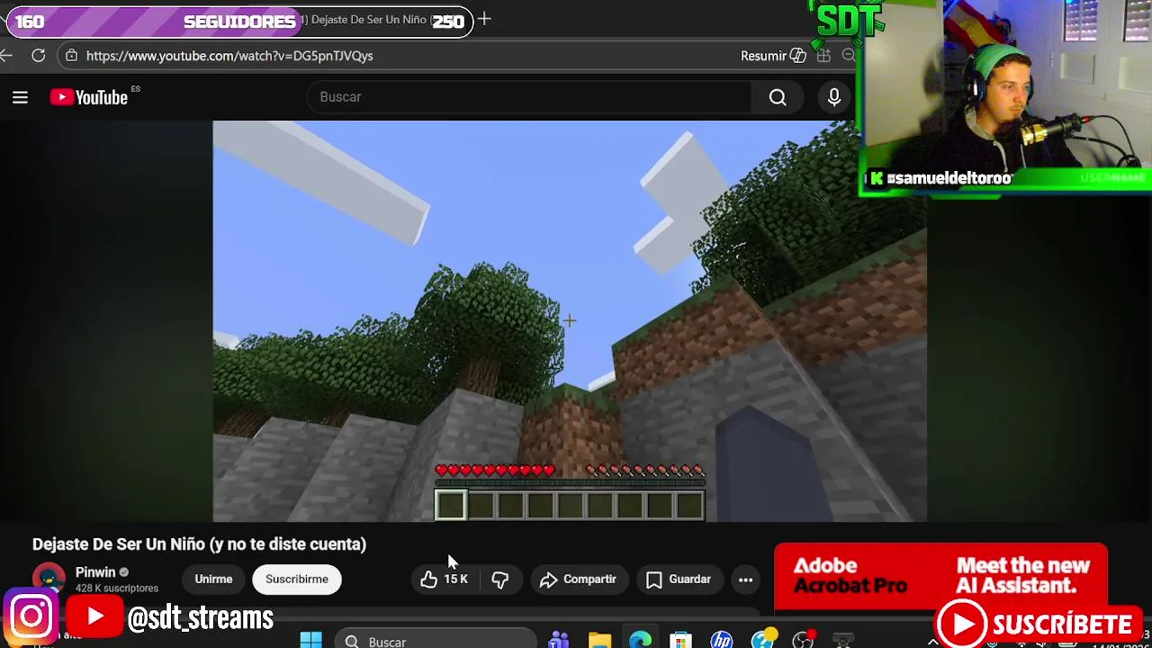
Task: Like the video with the thumbs-up 15 K
Action: [x=445, y=580]
